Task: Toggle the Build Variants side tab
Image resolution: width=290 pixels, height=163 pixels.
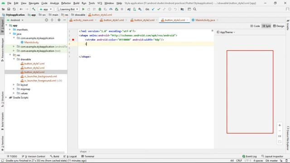Action: click(x=2, y=121)
